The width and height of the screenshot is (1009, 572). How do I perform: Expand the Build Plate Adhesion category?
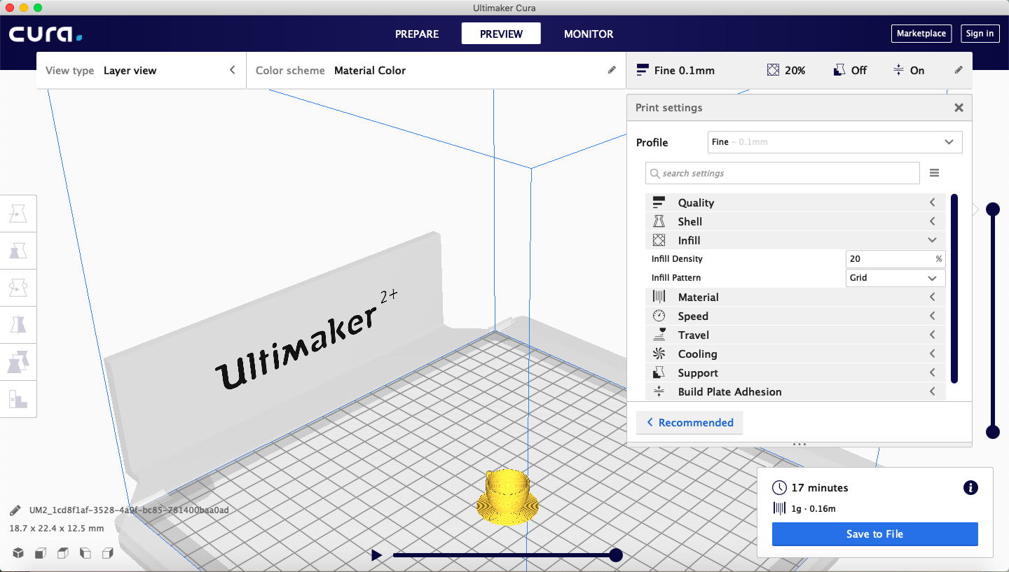click(795, 391)
